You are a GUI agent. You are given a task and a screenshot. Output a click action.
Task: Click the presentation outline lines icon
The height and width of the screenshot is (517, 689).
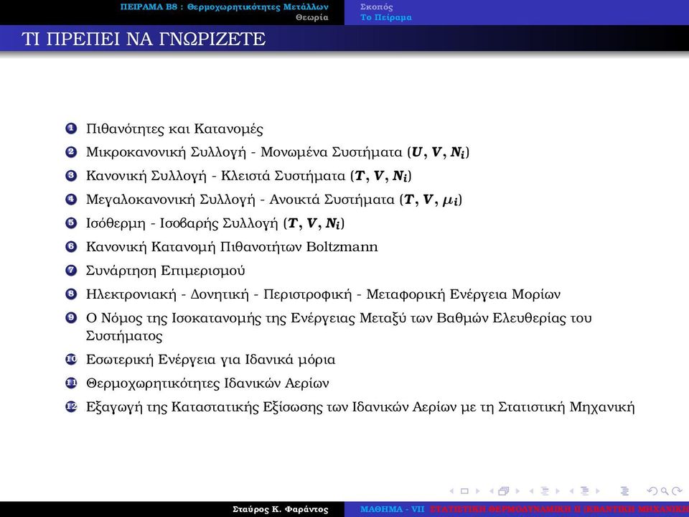[x=624, y=491]
